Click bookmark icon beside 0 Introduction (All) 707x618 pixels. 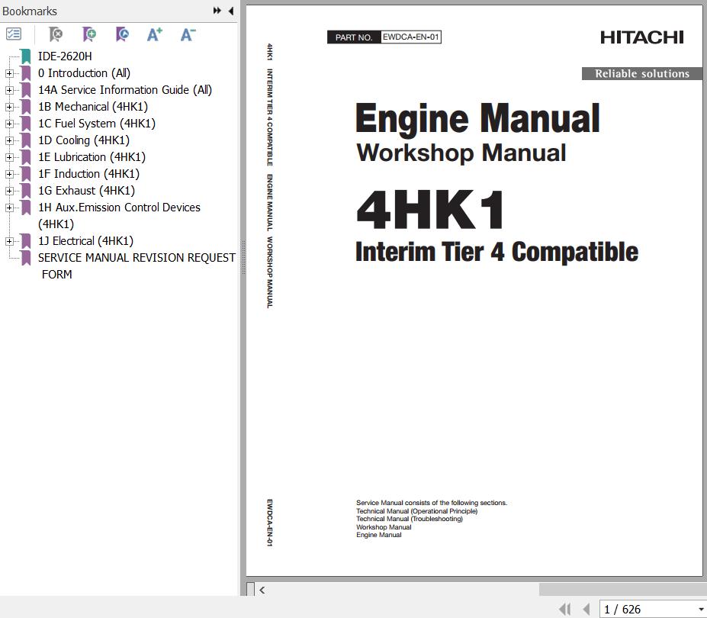pyautogui.click(x=26, y=73)
